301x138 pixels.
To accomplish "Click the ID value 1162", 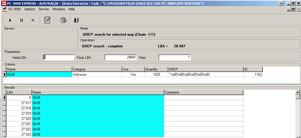I will 253,75.
